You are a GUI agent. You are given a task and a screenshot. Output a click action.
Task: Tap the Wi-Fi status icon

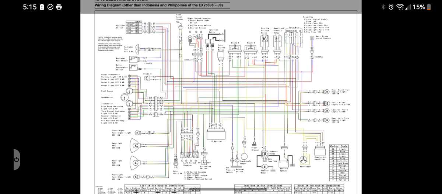point(400,7)
